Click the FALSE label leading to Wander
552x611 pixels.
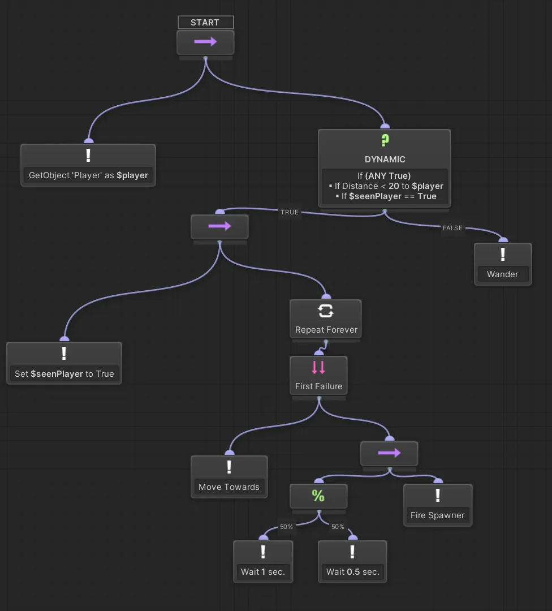pyautogui.click(x=452, y=228)
